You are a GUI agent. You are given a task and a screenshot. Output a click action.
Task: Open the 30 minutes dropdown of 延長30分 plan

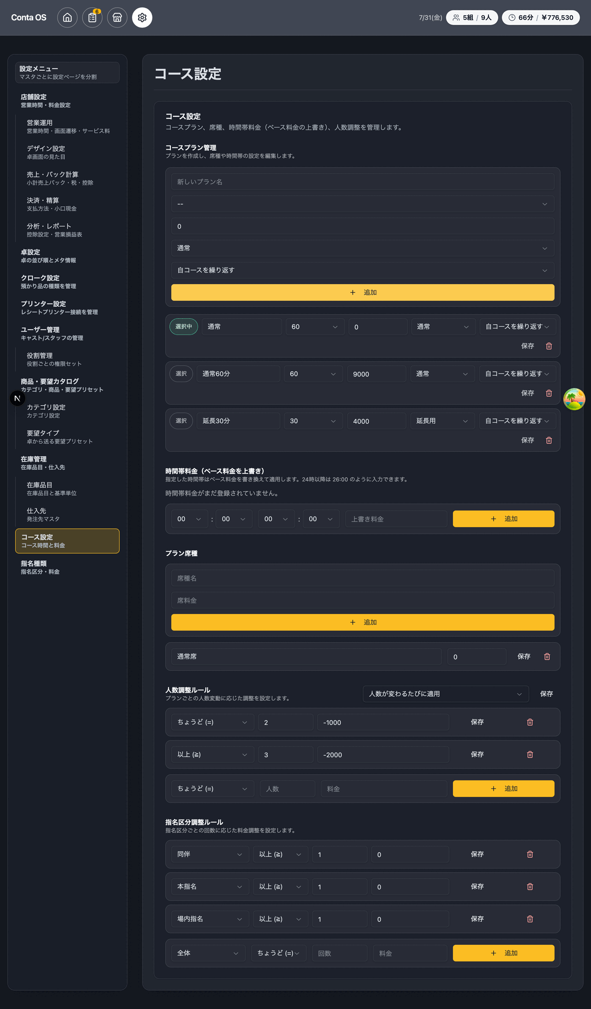point(314,421)
